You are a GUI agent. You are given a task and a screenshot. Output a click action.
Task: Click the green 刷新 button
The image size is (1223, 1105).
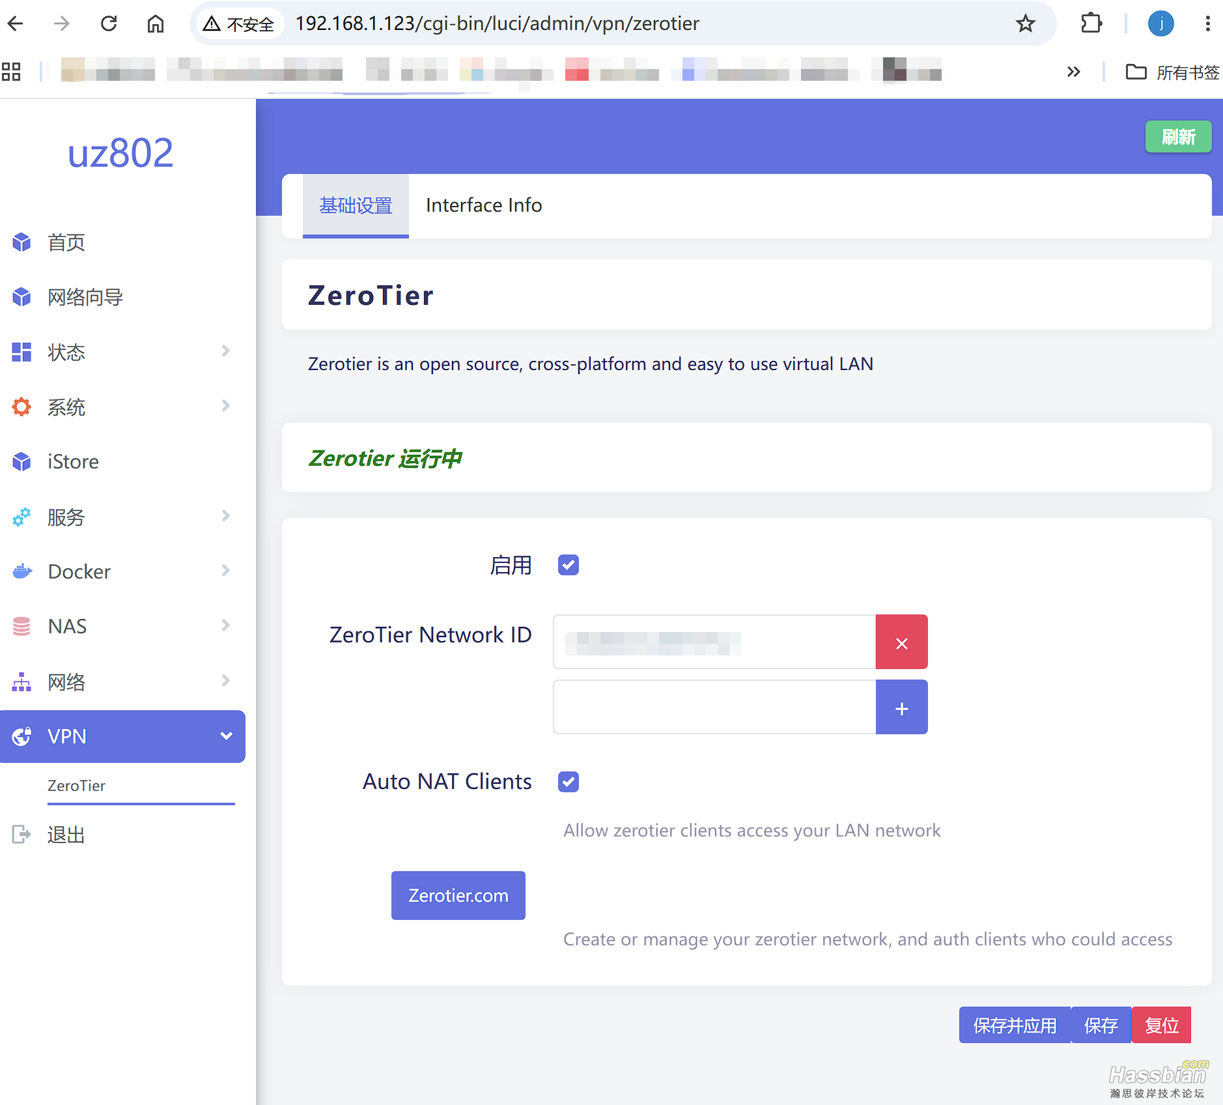(x=1179, y=137)
